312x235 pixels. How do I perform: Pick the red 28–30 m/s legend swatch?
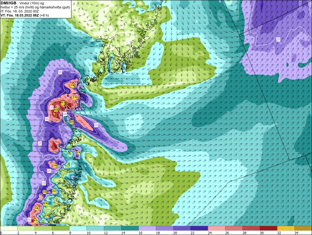251,228
